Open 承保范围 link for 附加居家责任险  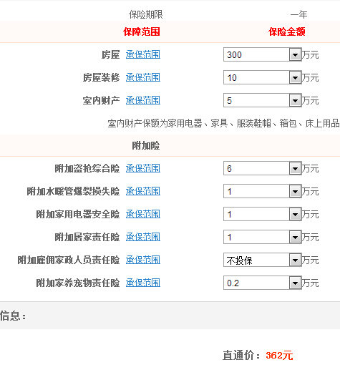coord(143,237)
